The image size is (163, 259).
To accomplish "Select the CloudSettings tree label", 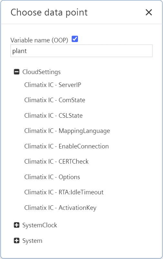I will point(42,72).
